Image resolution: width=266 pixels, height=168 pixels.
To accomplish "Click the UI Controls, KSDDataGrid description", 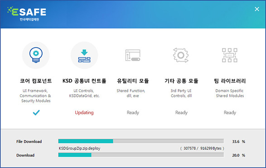I will 84,93.
